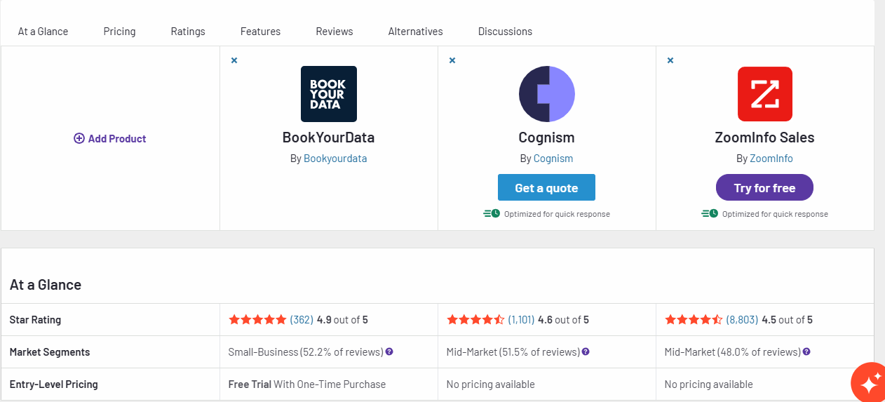Click quick response icon under Cognism
The image size is (885, 402).
pos(492,213)
